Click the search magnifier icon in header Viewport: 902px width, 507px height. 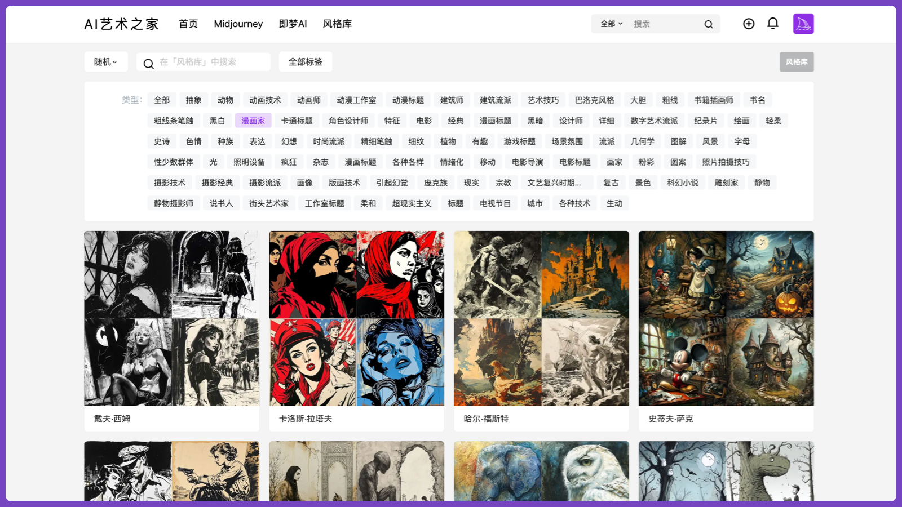click(709, 24)
